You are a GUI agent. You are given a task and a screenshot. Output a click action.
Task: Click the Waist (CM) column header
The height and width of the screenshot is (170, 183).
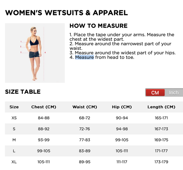point(84,107)
